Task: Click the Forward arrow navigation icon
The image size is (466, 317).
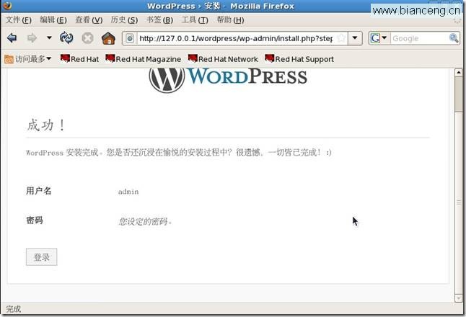Action: (x=32, y=38)
